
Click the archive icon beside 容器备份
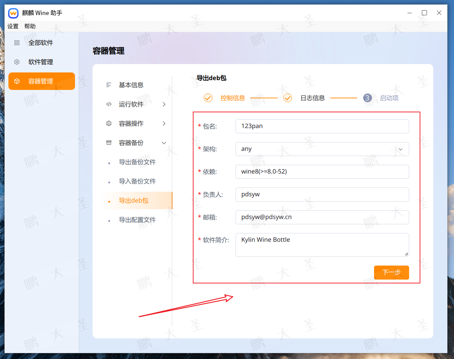pyautogui.click(x=109, y=143)
